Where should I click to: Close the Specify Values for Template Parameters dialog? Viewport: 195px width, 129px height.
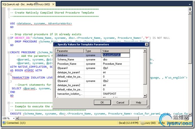click(147, 44)
